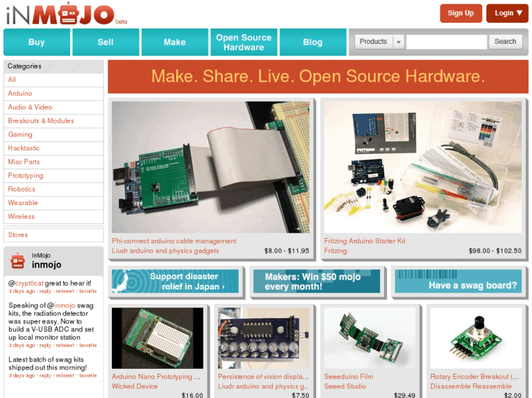Viewport: 532px width, 398px height.
Task: Select the Audio & Video category
Action: coord(53,107)
